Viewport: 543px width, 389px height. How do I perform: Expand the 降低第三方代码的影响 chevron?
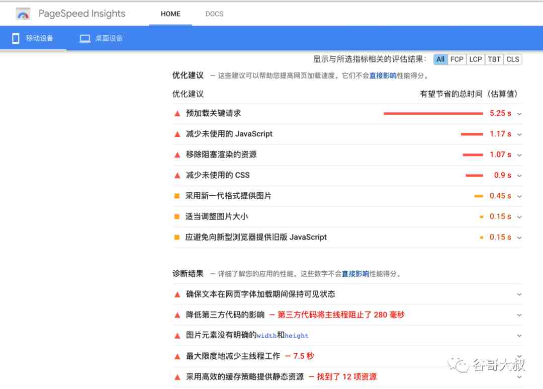519,315
